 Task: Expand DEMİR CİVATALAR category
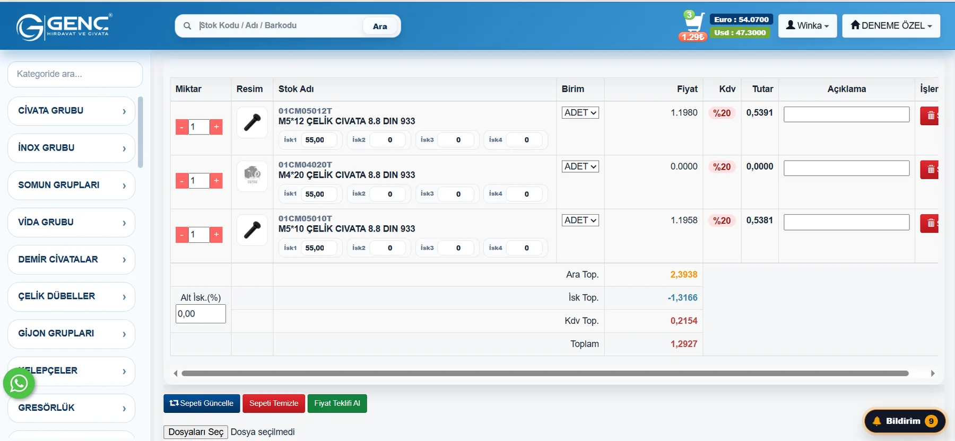tap(72, 259)
